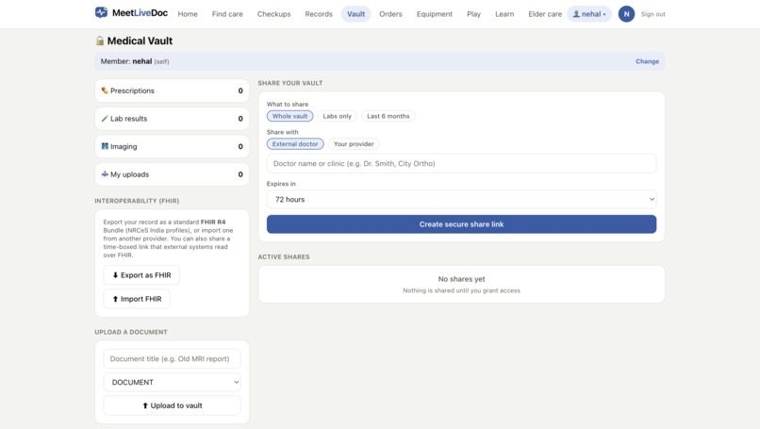
Task: Click the 'Medical Vault' heading
Action: pos(140,41)
